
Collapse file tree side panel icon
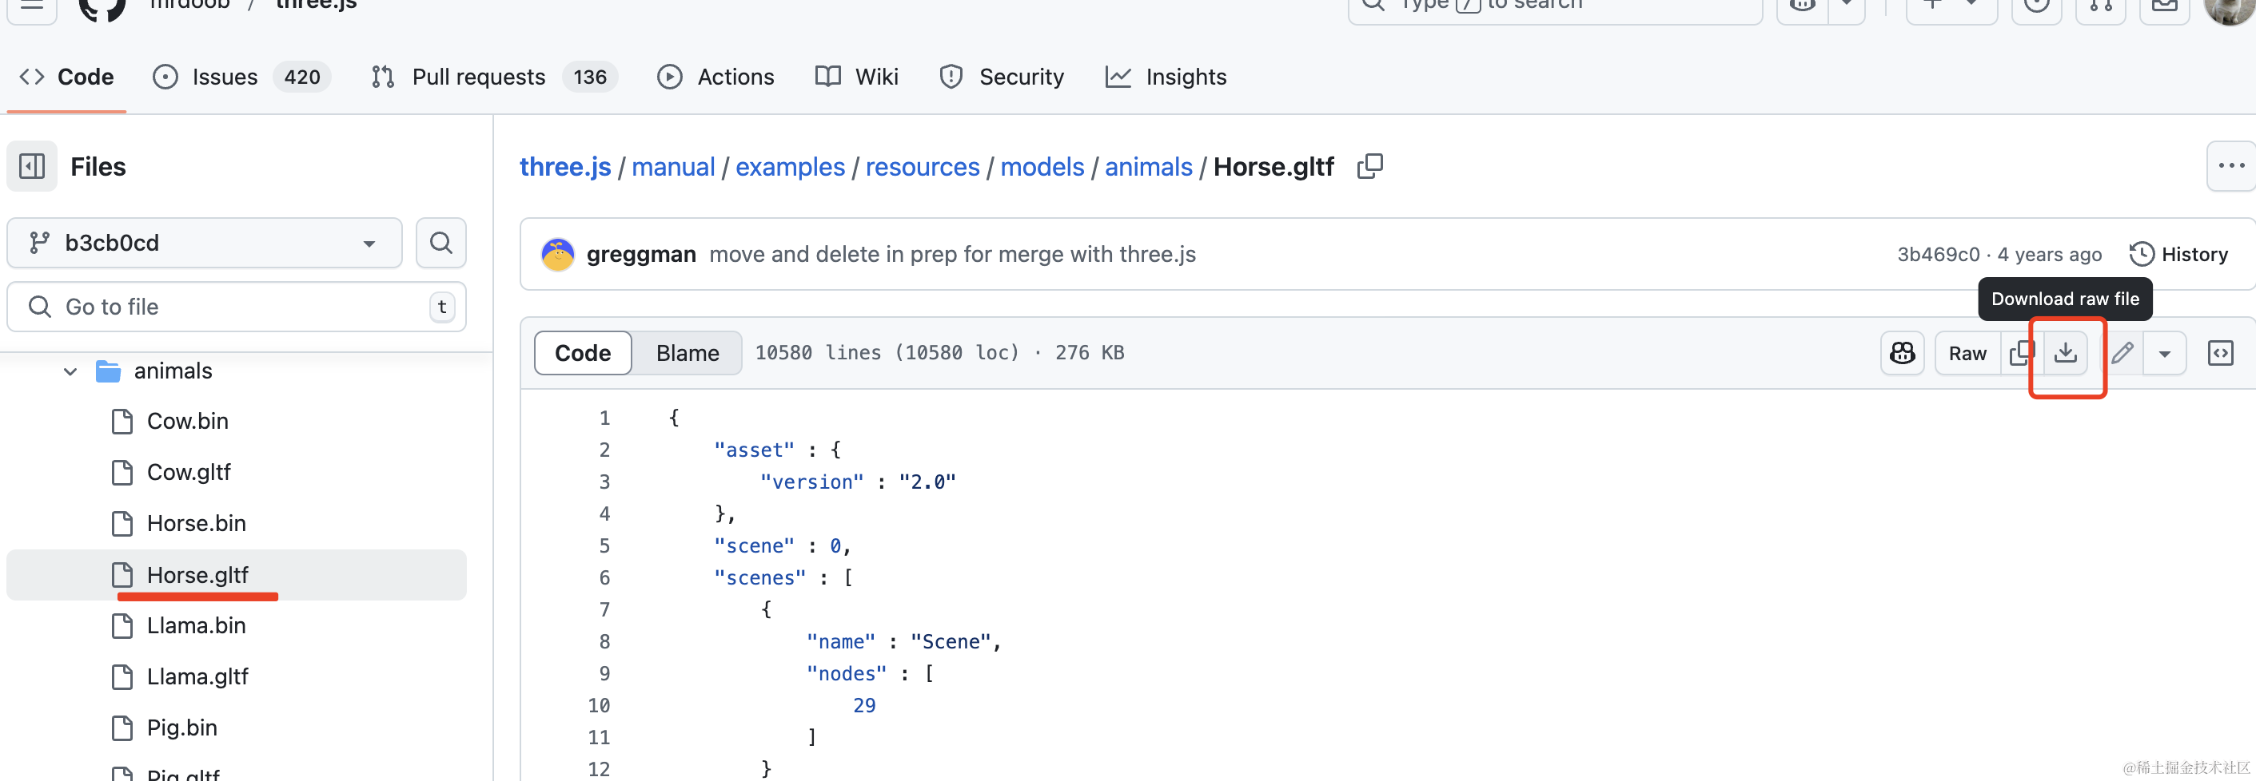33,166
